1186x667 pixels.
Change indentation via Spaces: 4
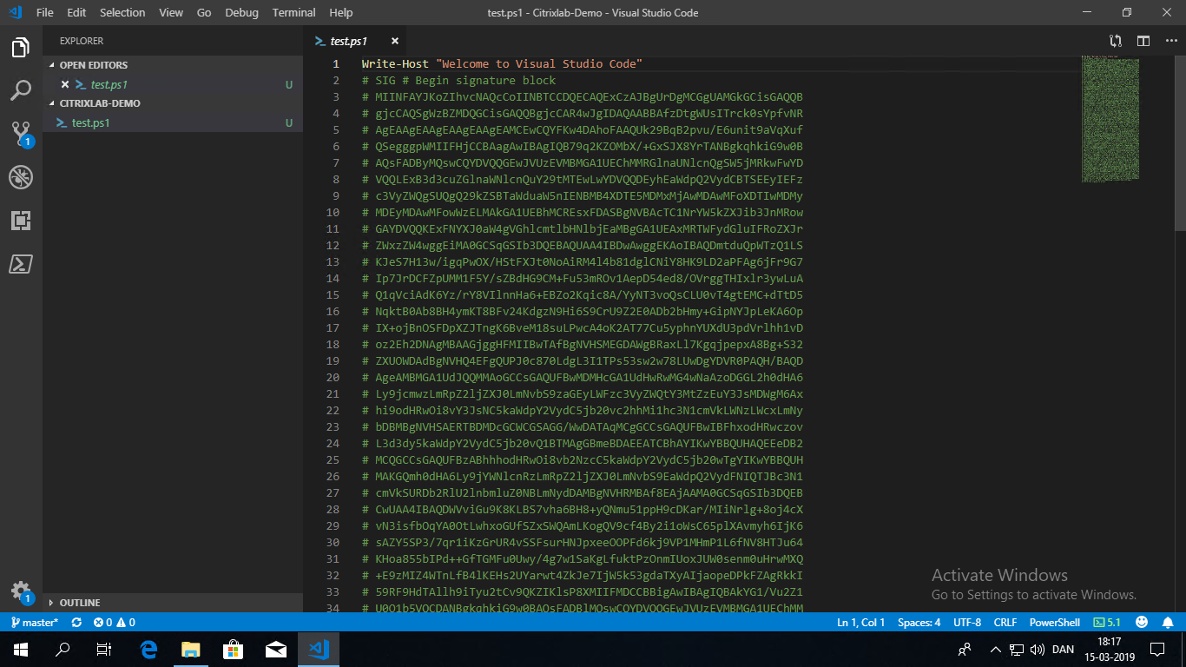click(x=919, y=622)
